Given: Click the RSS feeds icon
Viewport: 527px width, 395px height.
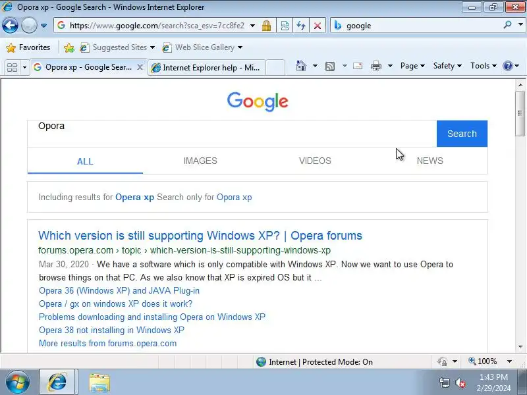Looking at the screenshot, I should tap(330, 66).
